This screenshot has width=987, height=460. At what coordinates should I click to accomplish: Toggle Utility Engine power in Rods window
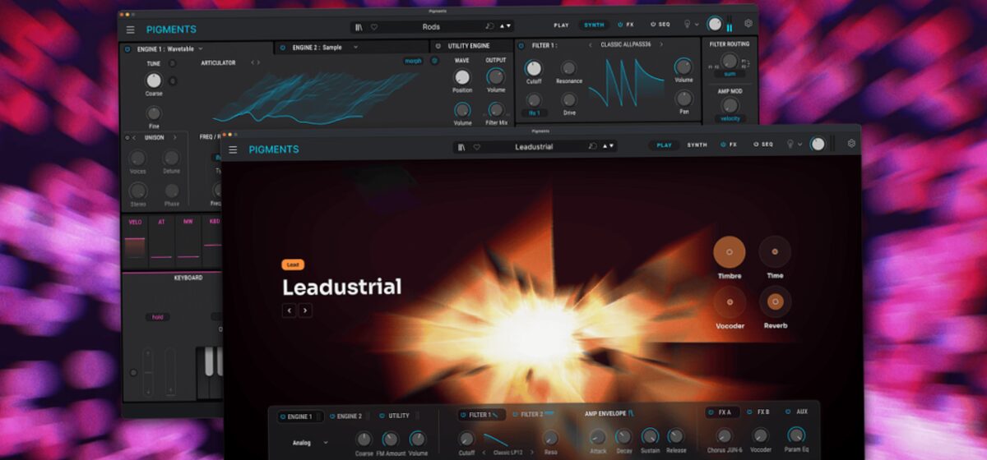click(x=438, y=46)
